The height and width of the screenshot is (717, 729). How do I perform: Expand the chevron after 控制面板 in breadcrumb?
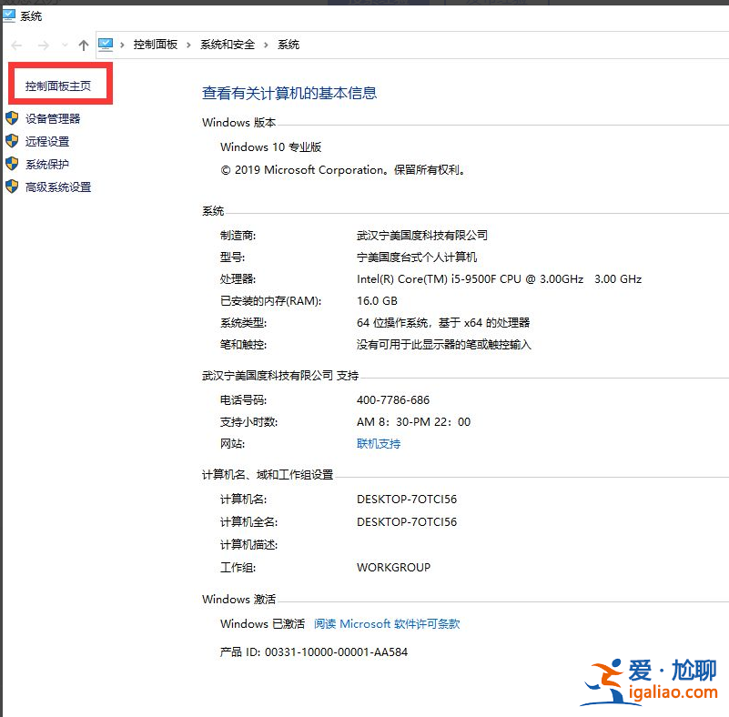[x=187, y=44]
